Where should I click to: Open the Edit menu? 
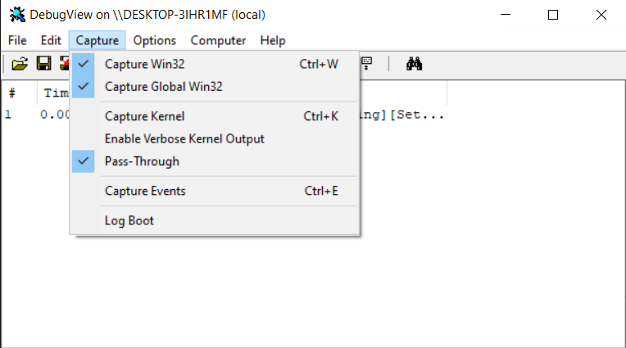[51, 40]
